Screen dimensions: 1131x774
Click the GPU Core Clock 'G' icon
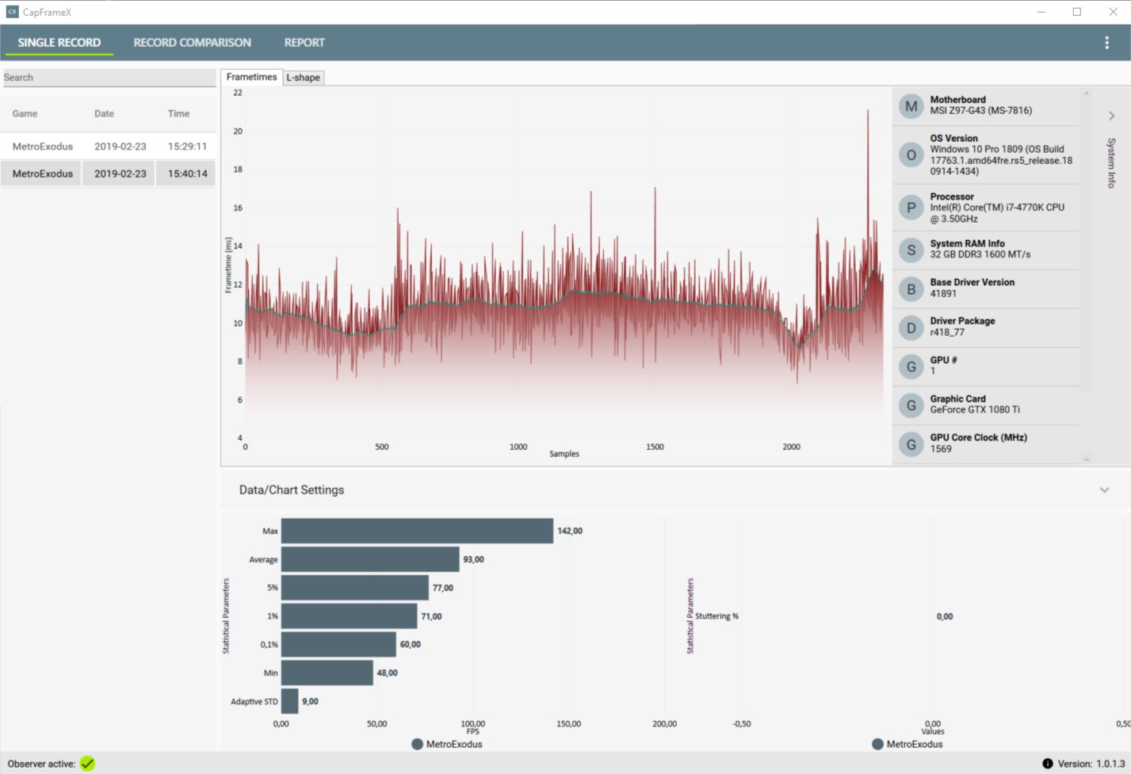coord(911,444)
